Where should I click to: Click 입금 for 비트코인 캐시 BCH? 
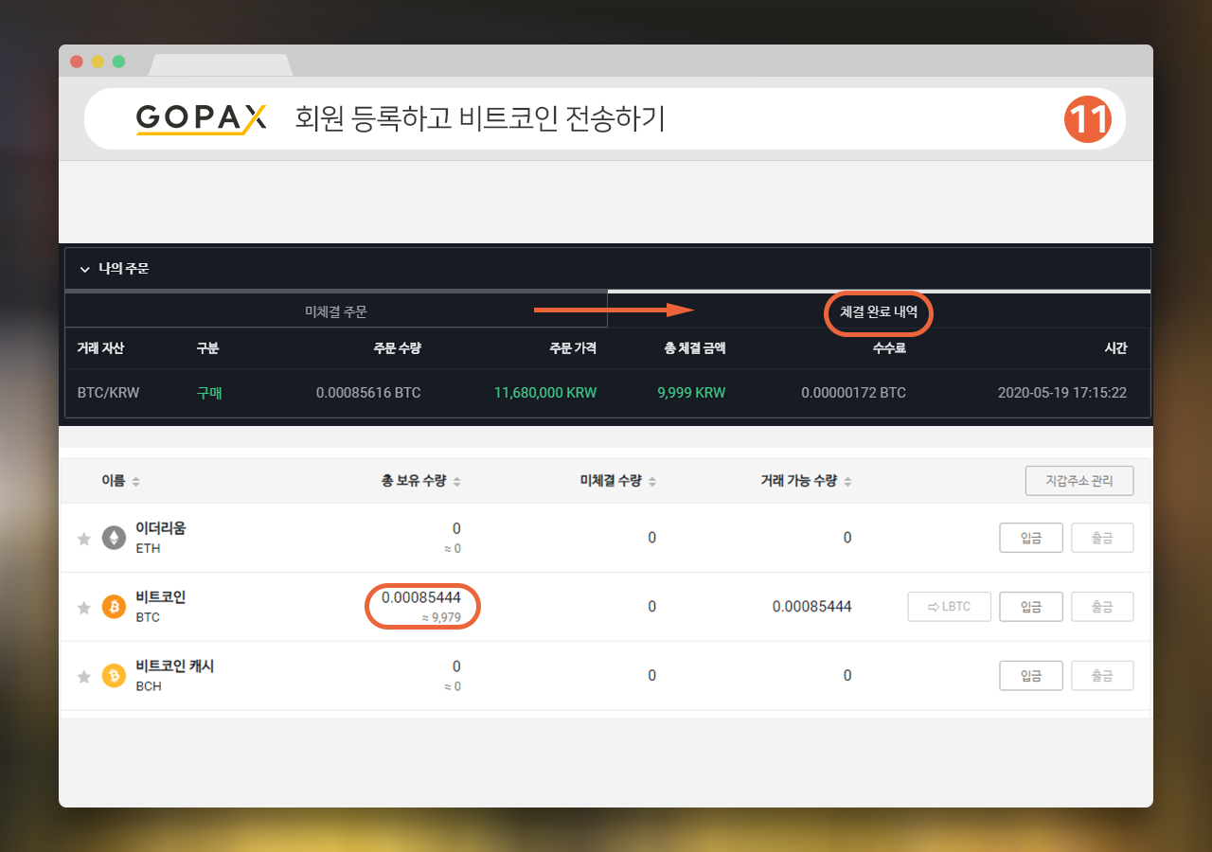pos(1031,675)
